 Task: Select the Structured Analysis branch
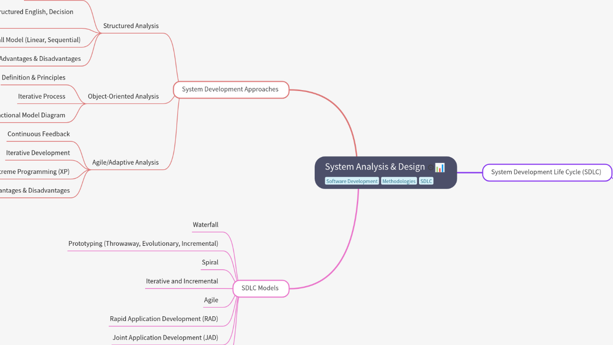click(x=131, y=26)
